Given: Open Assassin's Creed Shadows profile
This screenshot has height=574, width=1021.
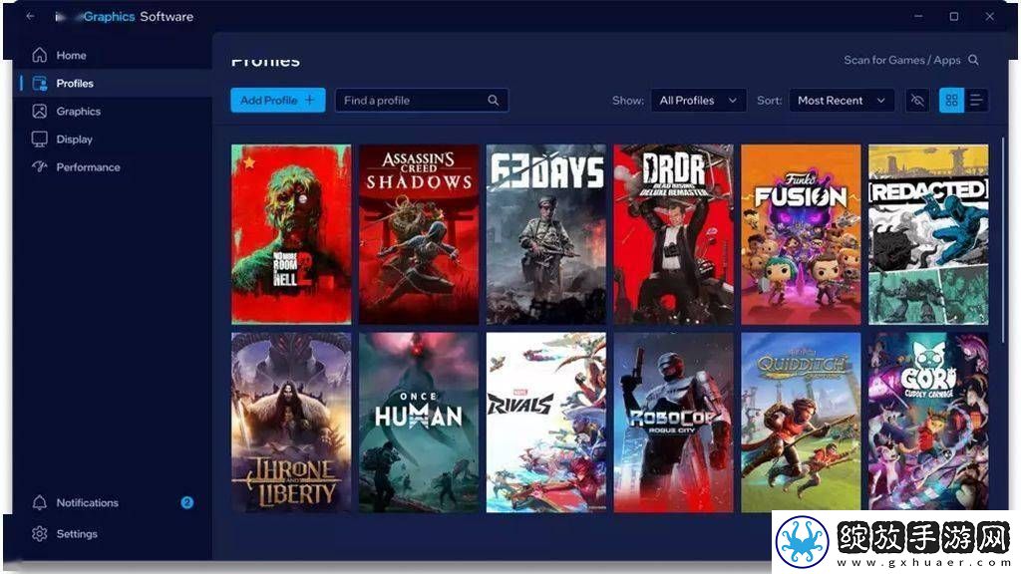Looking at the screenshot, I should (x=419, y=234).
